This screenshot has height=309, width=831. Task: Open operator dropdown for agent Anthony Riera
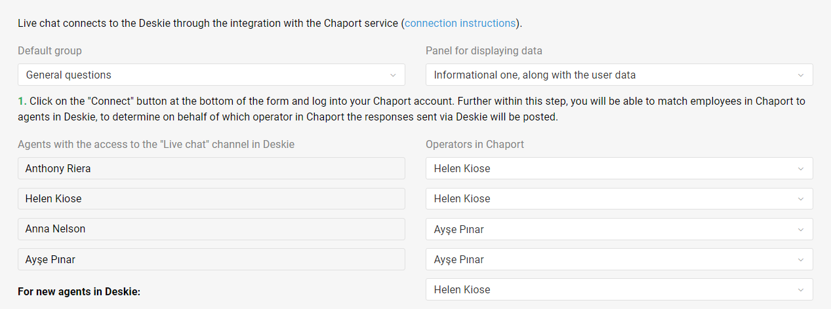click(618, 168)
